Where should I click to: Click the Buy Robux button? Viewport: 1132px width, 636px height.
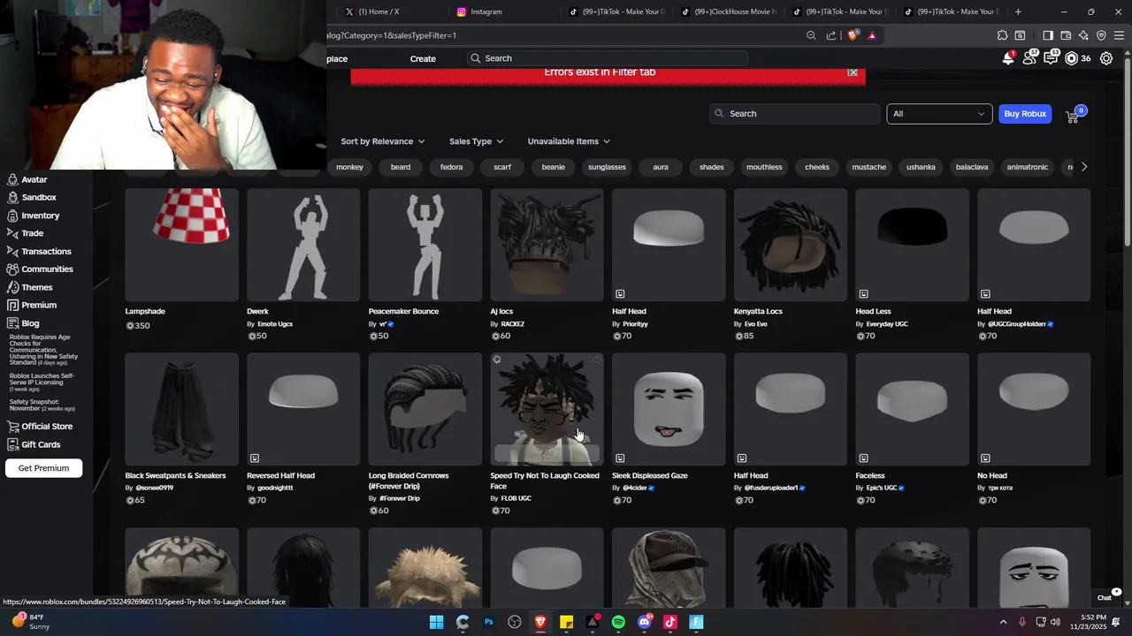coord(1025,114)
